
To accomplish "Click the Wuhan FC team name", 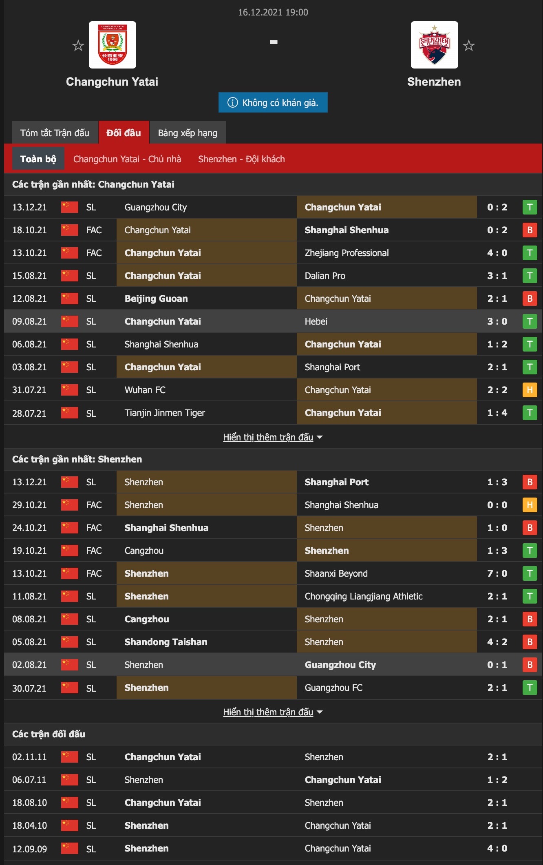I will point(145,390).
